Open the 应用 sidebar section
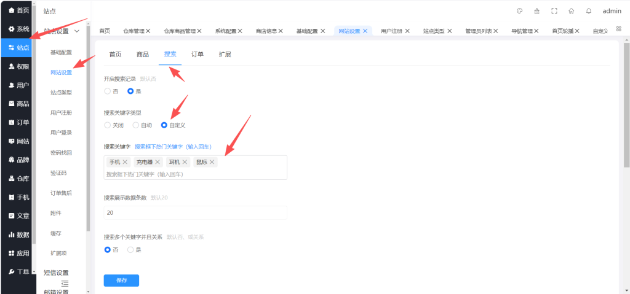This screenshot has width=630, height=294. pyautogui.click(x=18, y=253)
